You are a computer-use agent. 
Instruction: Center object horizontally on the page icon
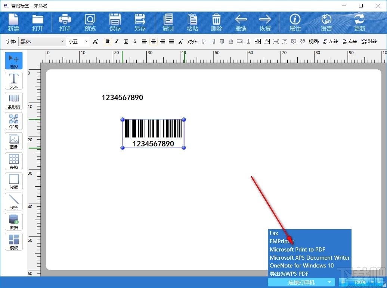click(258, 41)
